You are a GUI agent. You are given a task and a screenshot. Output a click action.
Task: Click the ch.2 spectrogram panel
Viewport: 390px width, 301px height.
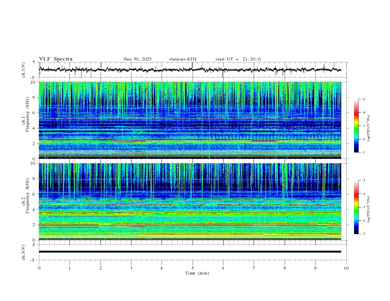coord(190,202)
